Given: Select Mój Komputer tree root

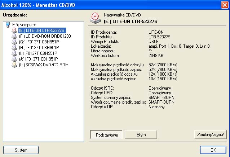Looking at the screenshot, I should pos(24,25).
